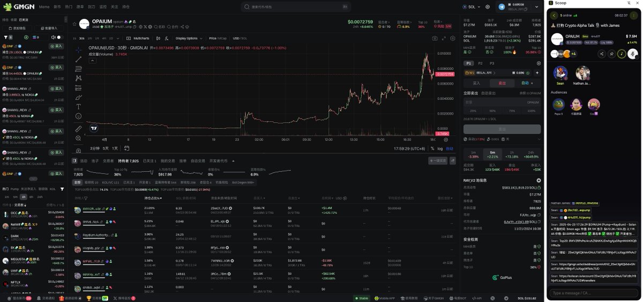Expand the trade fee settings chevron
This screenshot has width=643, height=302.
click(539, 139)
